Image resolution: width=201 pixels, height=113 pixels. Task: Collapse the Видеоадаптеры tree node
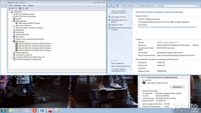click(12, 21)
